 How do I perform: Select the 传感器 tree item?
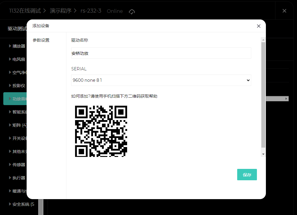19,165
